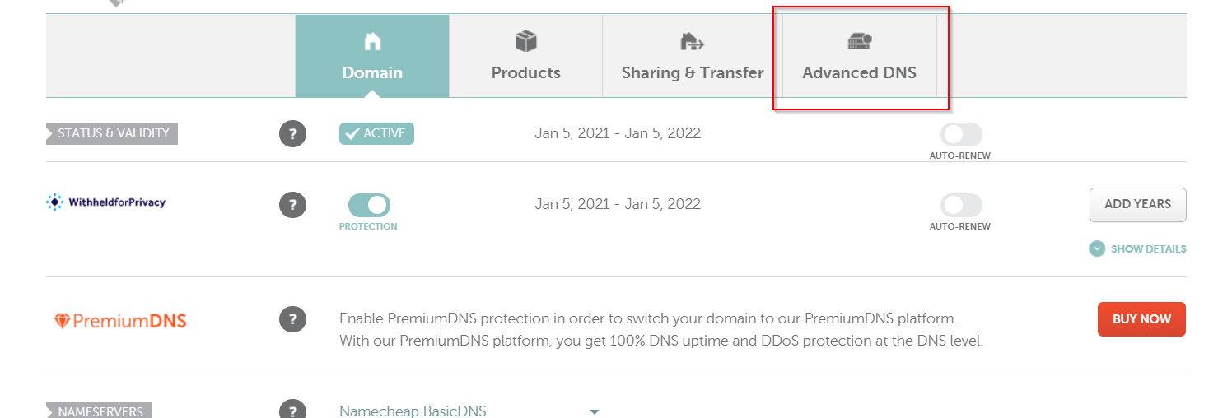Image resolution: width=1218 pixels, height=418 pixels.
Task: Click the Nameservers help question mark
Action: (x=292, y=411)
